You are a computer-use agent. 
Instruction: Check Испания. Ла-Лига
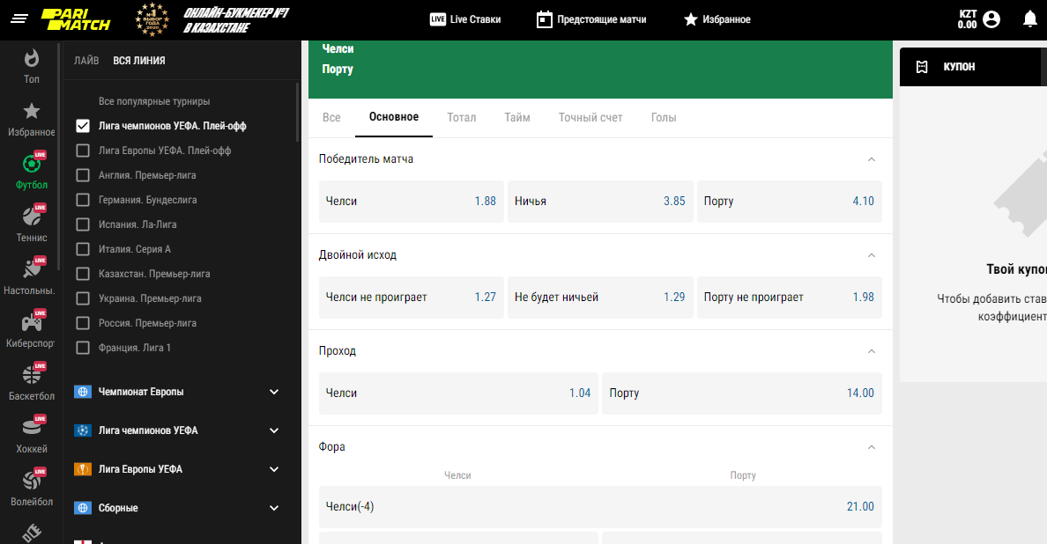tap(83, 224)
